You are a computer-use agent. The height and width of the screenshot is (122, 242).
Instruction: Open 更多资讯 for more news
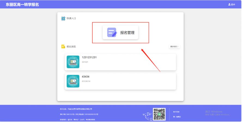(174, 46)
